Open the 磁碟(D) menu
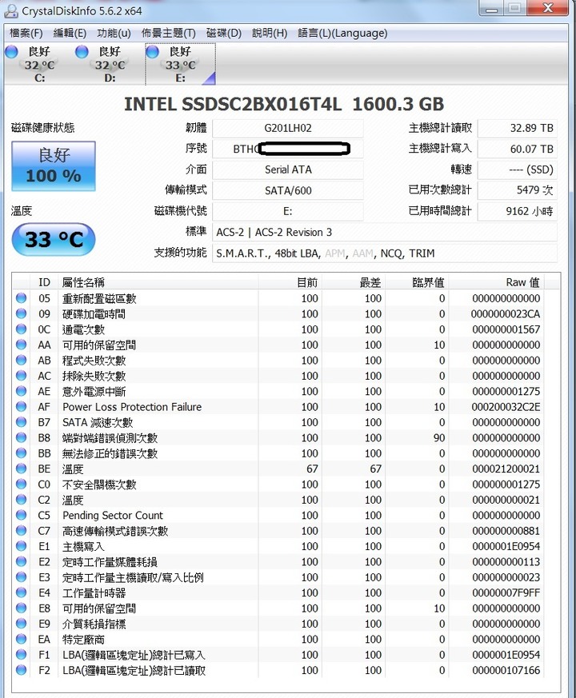576x698 pixels. (224, 34)
